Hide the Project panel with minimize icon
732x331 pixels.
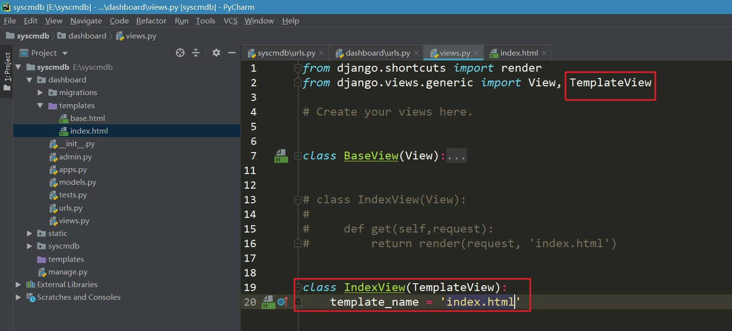coord(231,53)
